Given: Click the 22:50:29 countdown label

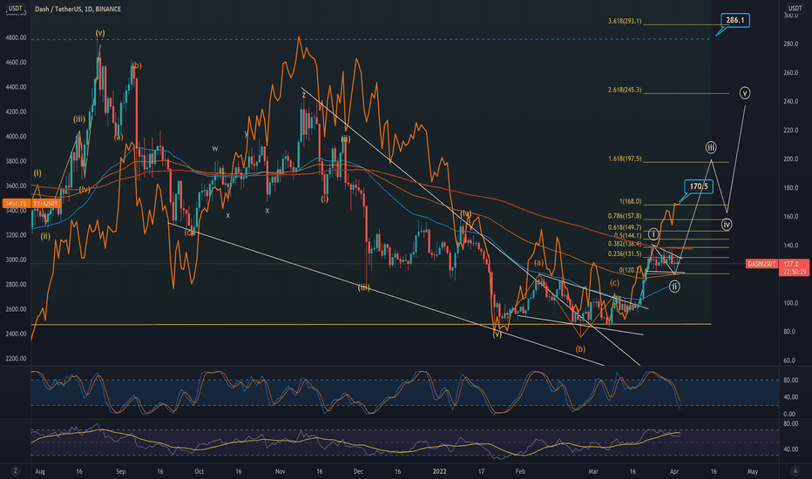Looking at the screenshot, I should pos(795,272).
